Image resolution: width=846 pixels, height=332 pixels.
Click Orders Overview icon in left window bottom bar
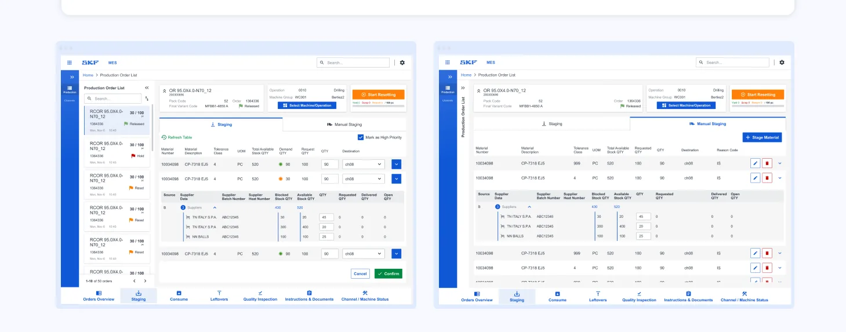[99, 293]
